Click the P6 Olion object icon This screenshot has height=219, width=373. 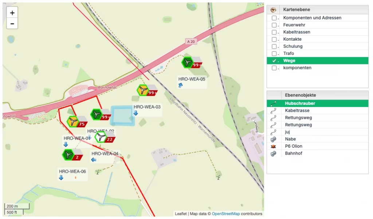click(274, 146)
